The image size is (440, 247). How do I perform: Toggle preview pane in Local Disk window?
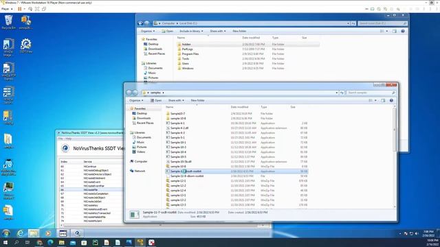tap(395, 31)
